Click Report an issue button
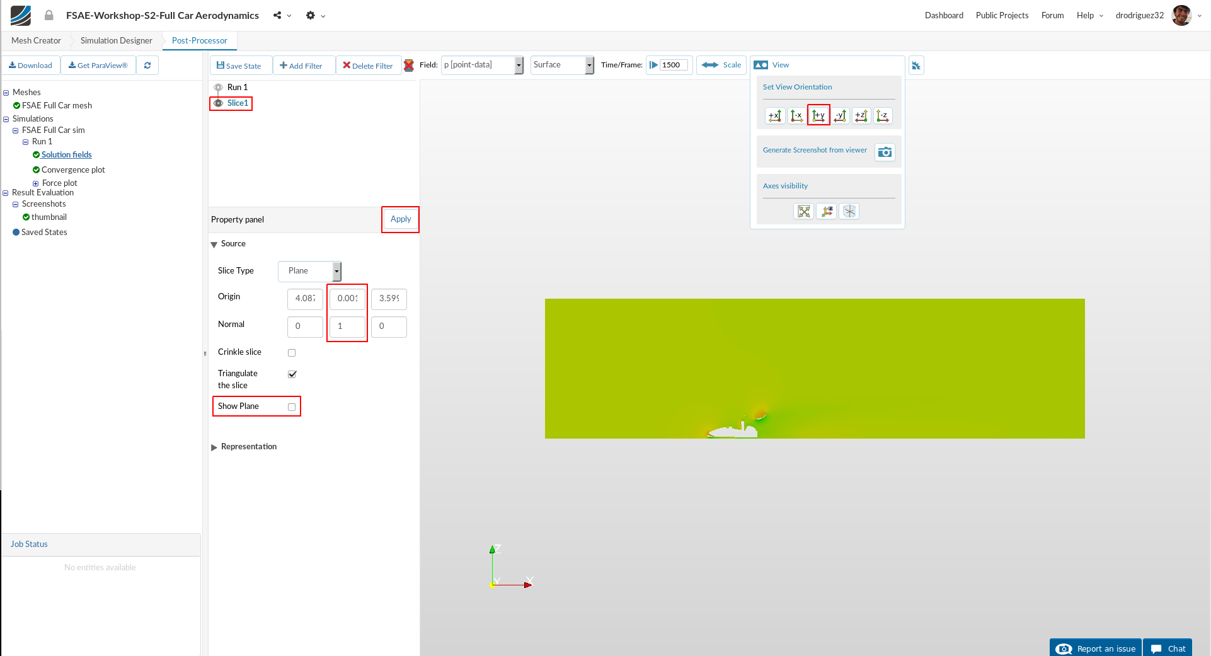The width and height of the screenshot is (1211, 656). pyautogui.click(x=1096, y=648)
